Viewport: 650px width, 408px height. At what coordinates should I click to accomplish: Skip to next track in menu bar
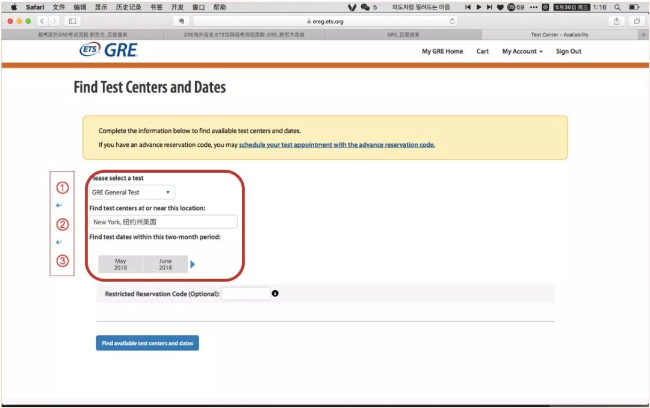click(489, 7)
